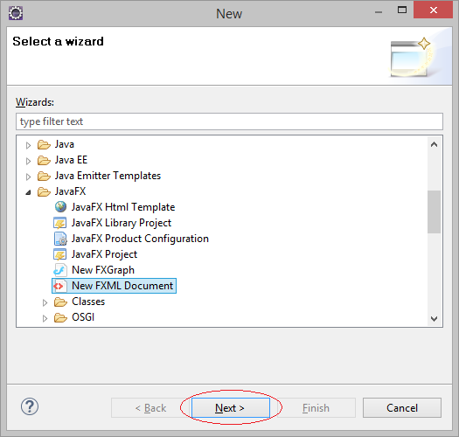Expand the Classes subfolder
459x437 pixels.
pyautogui.click(x=45, y=302)
